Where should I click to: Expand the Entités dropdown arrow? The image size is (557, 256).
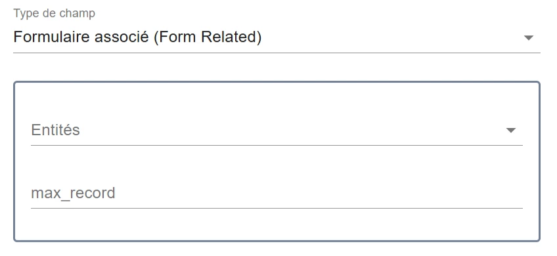511,131
